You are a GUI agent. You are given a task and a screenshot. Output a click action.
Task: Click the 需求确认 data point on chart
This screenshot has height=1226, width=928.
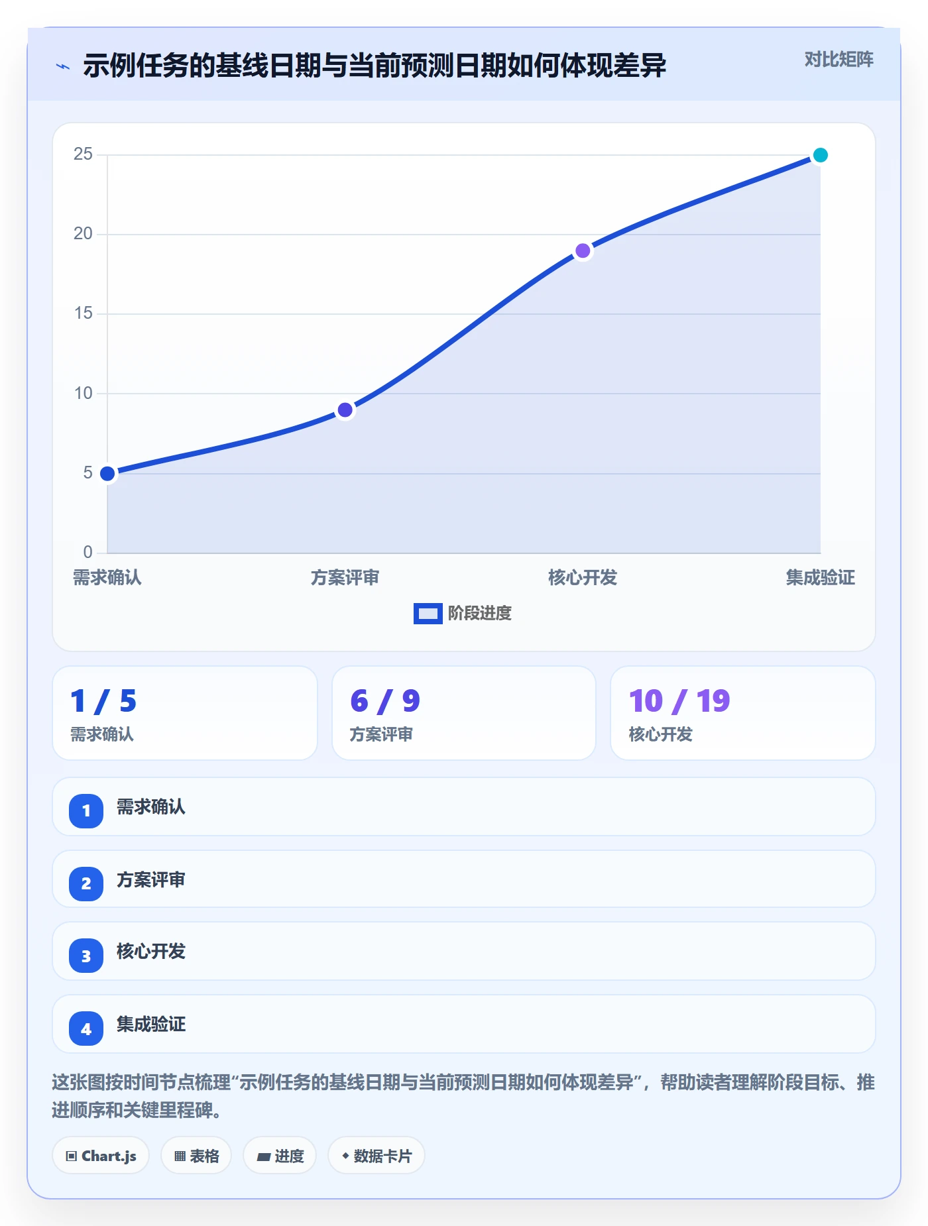[107, 473]
